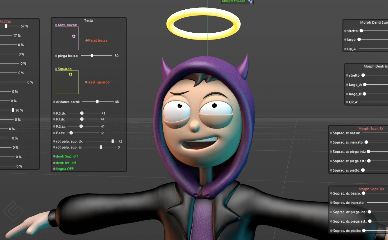
Task: Click the Mov. bocca label
Action: (67, 25)
